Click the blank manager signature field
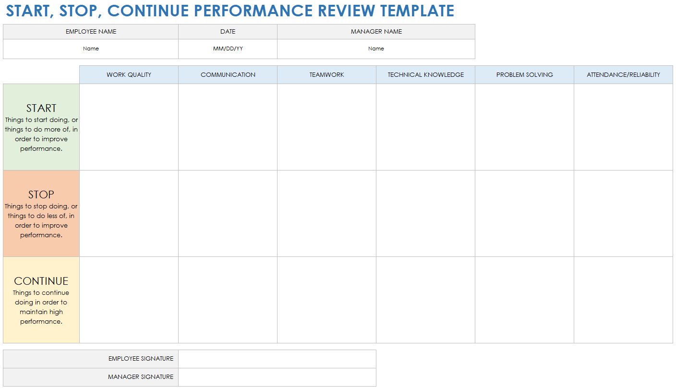The height and width of the screenshot is (389, 676). [x=278, y=377]
